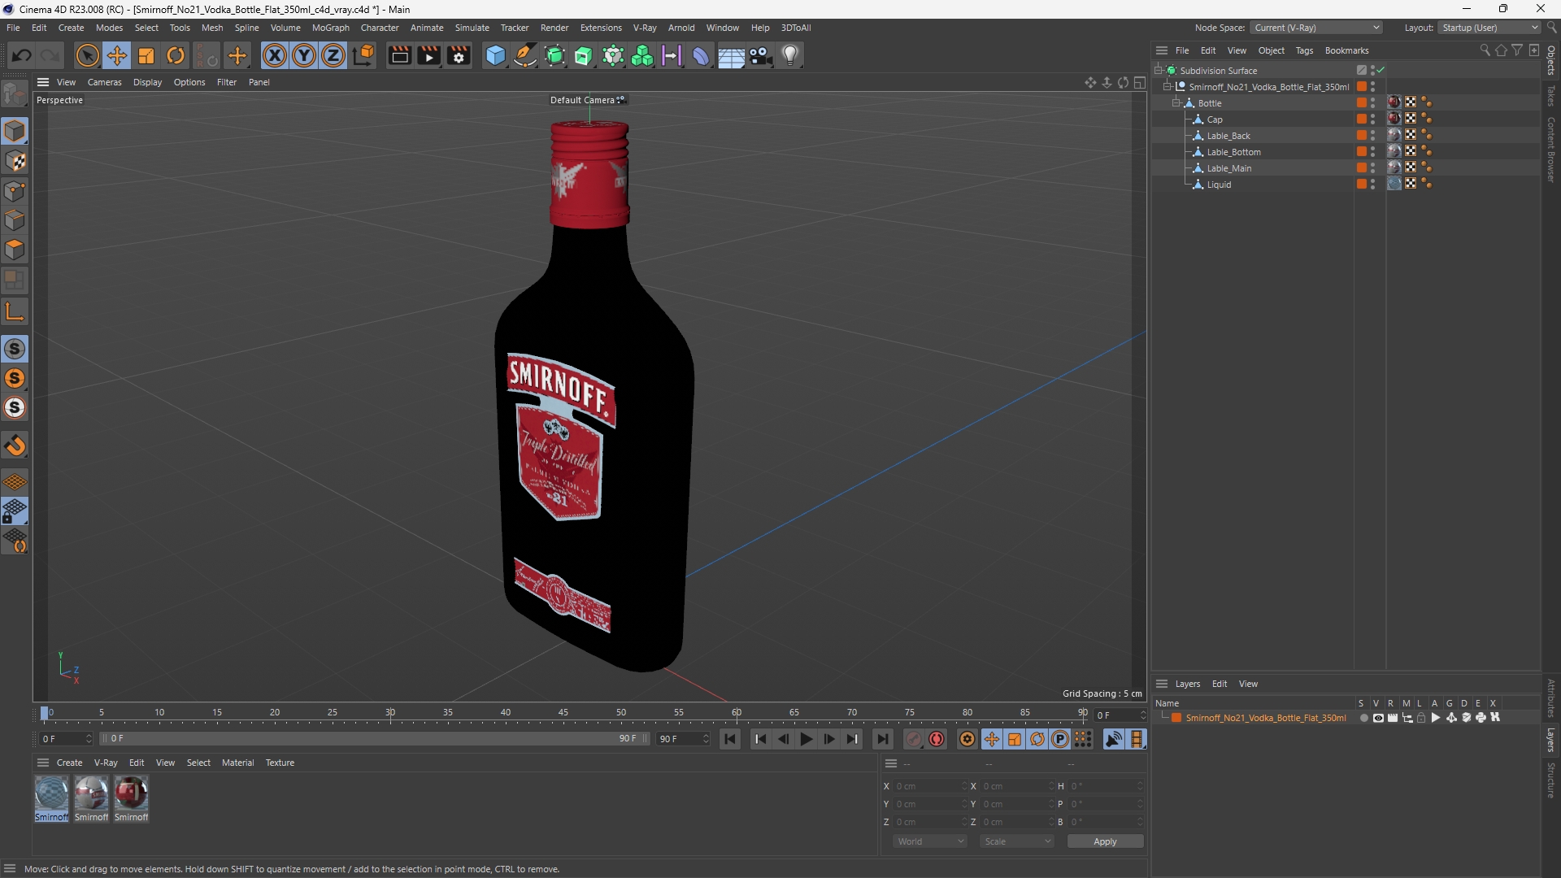Switch to Texture mode in left sidebar
Viewport: 1561px width, 878px height.
(15, 161)
